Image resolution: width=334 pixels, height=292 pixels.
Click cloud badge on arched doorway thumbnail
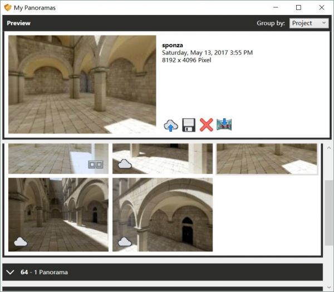(125, 242)
